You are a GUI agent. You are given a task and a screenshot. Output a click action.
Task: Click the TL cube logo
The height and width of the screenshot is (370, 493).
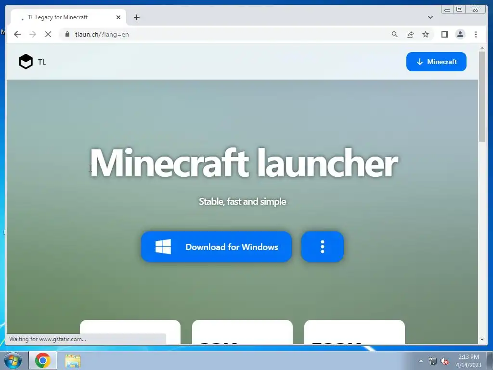[x=26, y=61]
